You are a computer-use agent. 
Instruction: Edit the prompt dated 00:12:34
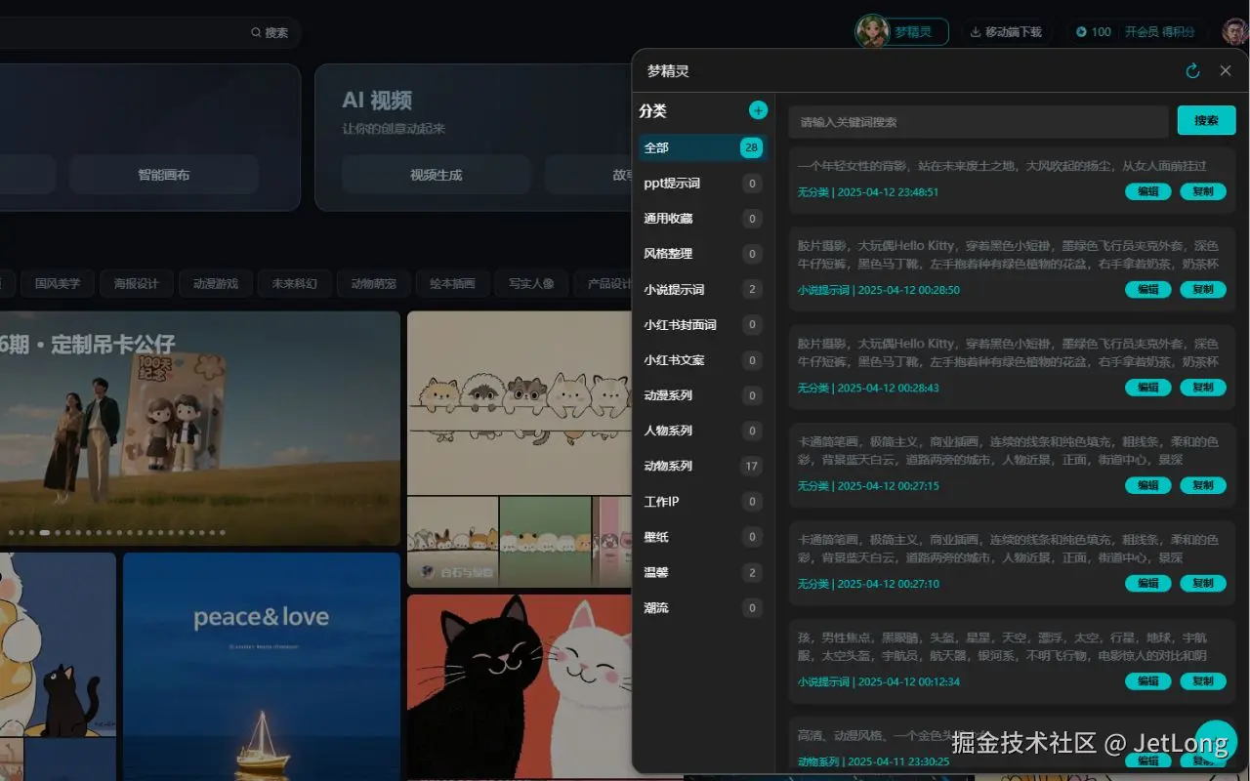[x=1148, y=681]
